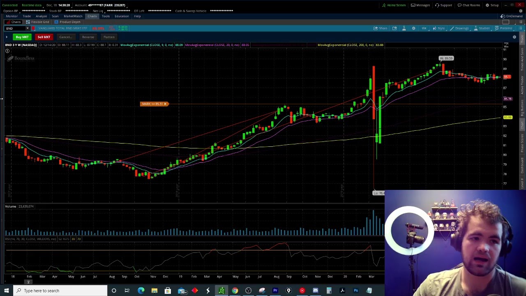This screenshot has height=296, width=526.
Task: Open the Studies menu
Action: tap(482, 28)
